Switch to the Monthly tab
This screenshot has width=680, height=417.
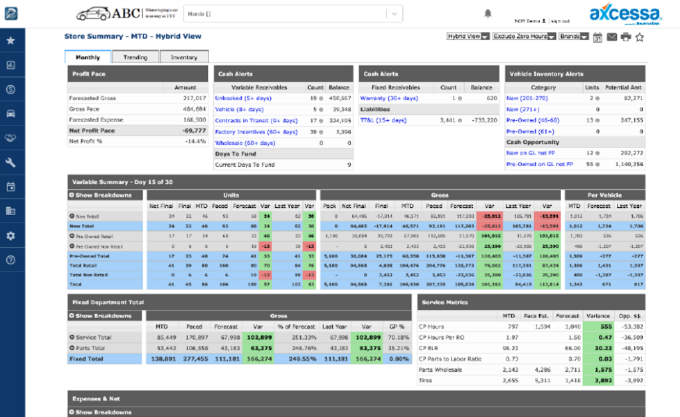pyautogui.click(x=88, y=57)
